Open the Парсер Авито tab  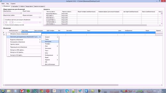coord(29,6)
